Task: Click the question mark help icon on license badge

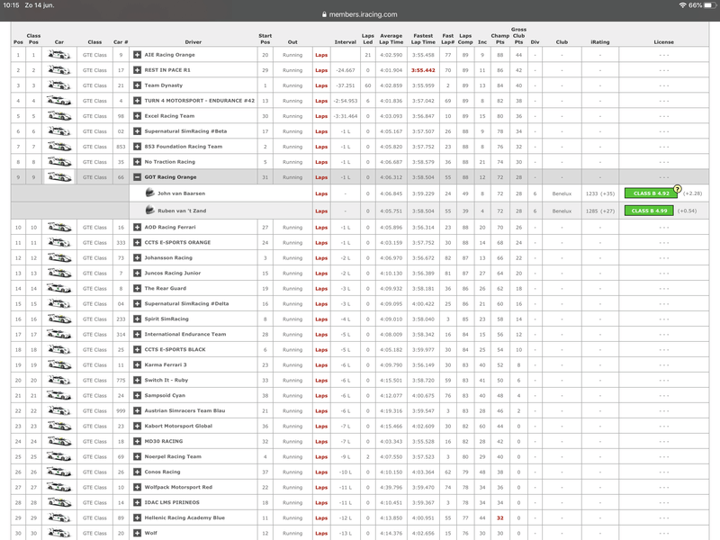Action: (678, 189)
